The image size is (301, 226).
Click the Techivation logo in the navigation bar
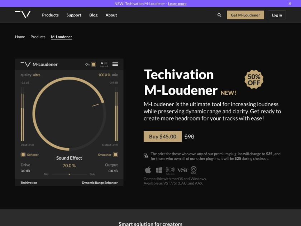[x=23, y=15]
